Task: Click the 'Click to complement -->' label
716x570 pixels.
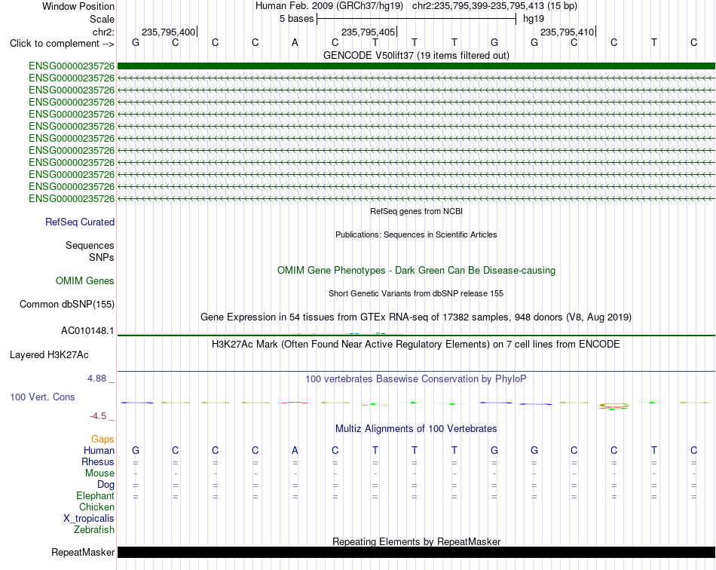Action: pyautogui.click(x=62, y=44)
